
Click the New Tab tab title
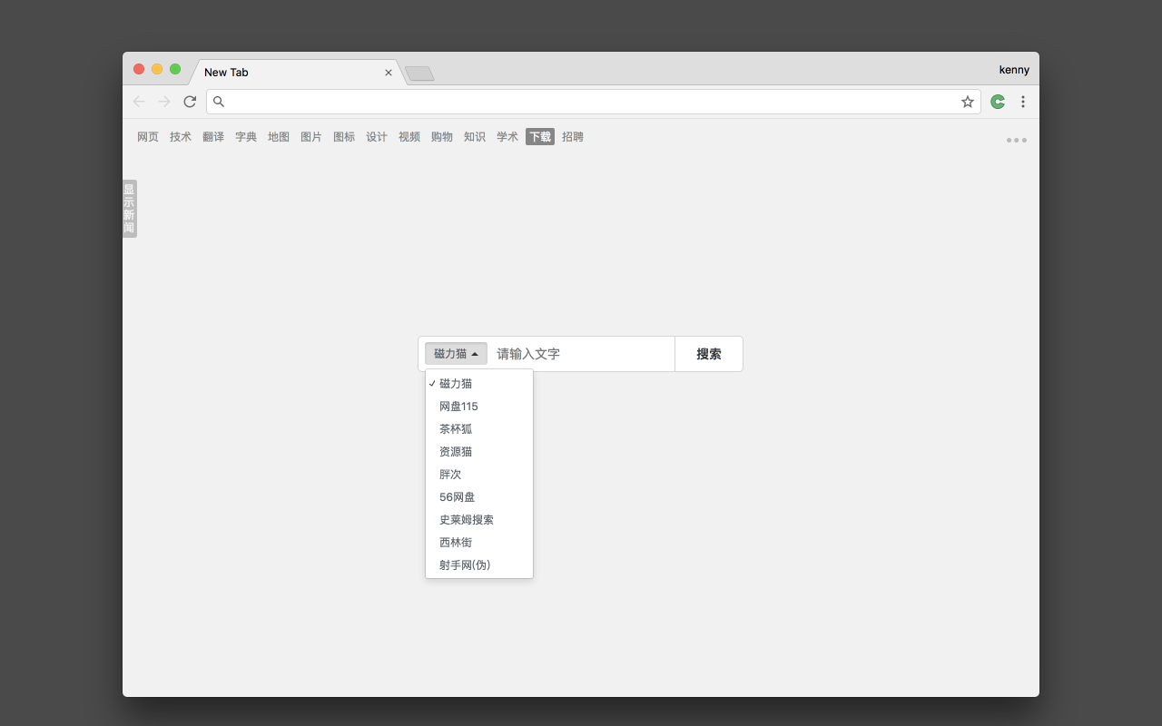226,73
